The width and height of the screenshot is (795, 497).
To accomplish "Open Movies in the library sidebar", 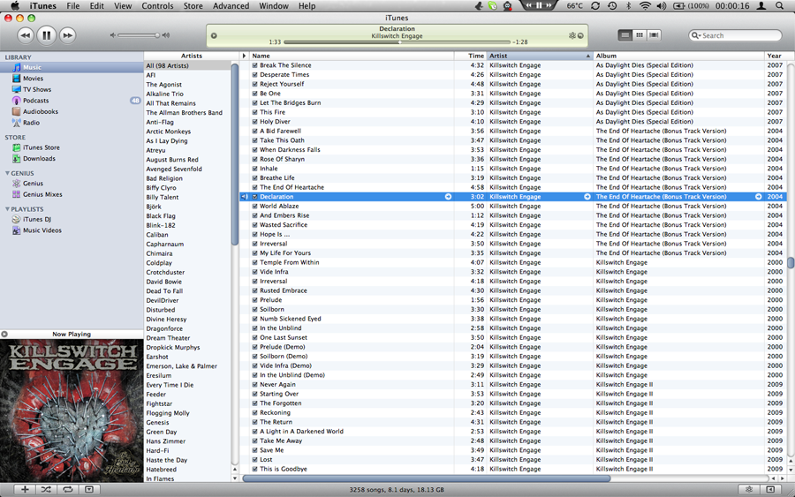I will (x=33, y=79).
